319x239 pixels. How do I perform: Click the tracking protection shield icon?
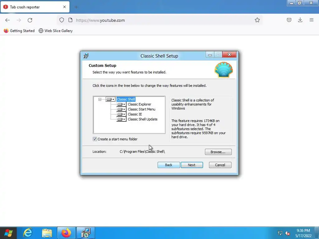(x=62, y=20)
